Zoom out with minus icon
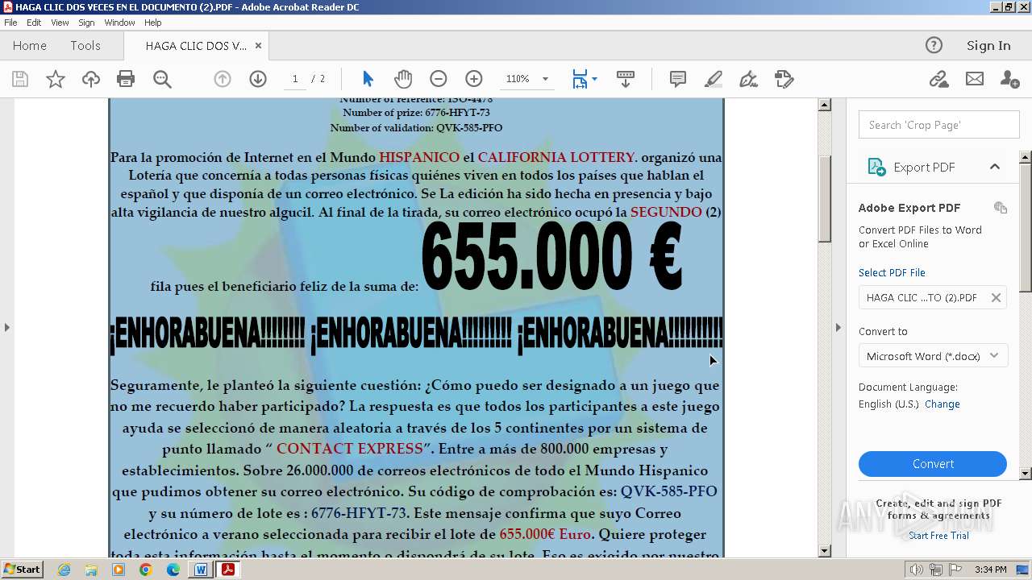 (x=439, y=79)
